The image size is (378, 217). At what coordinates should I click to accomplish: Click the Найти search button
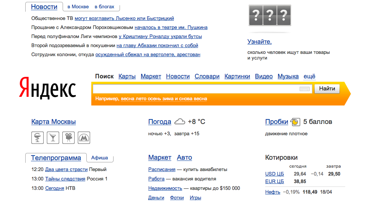[x=327, y=89]
